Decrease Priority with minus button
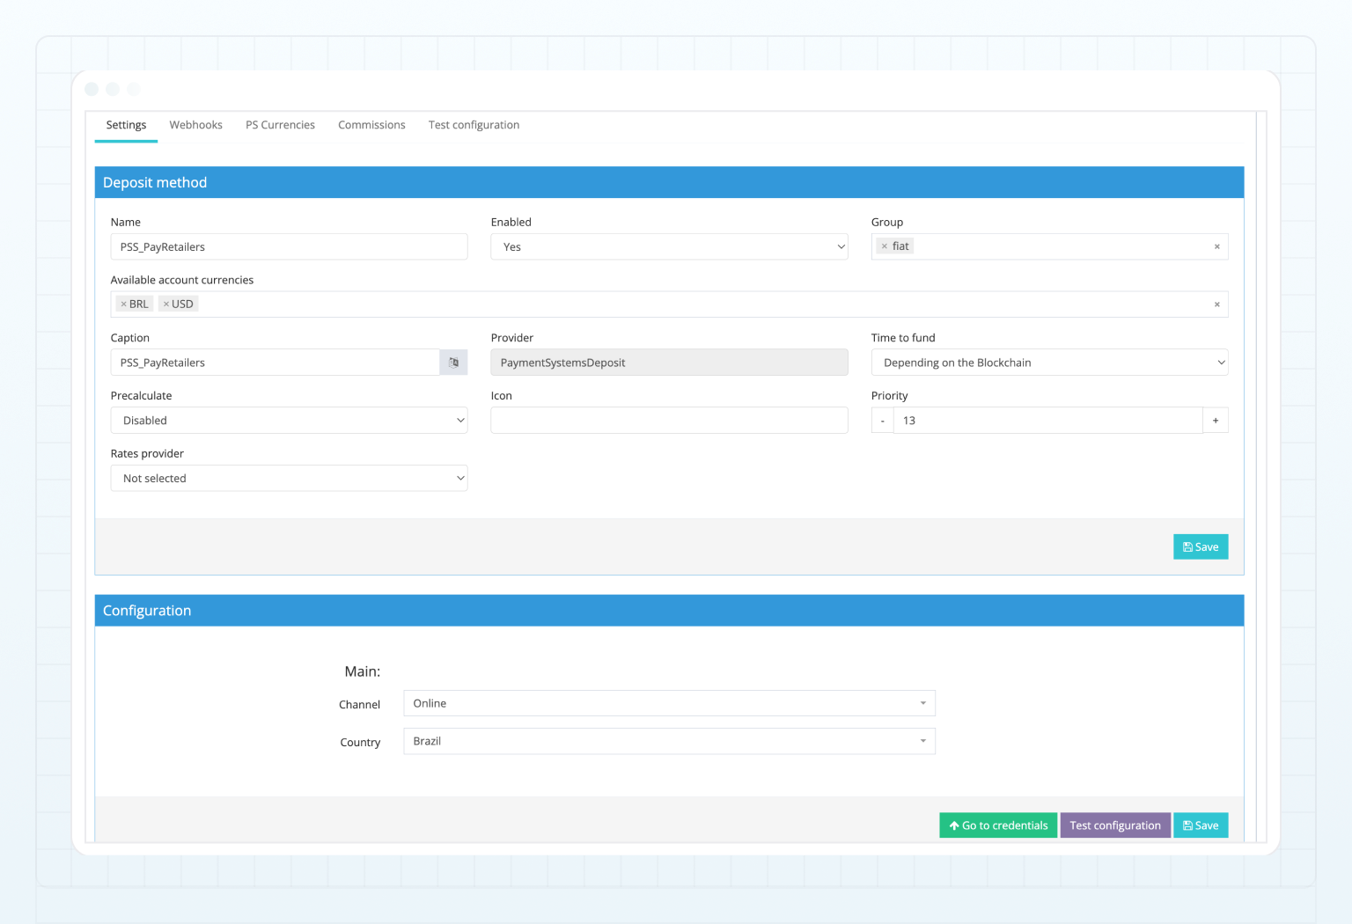Screen dimensions: 1352x924 [x=882, y=421]
